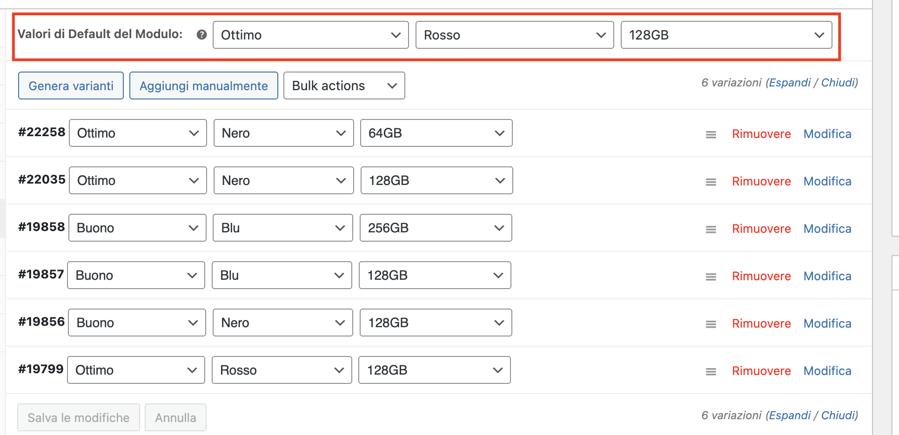Remove variation #19799
Image resolution: width=899 pixels, height=435 pixels.
761,371
